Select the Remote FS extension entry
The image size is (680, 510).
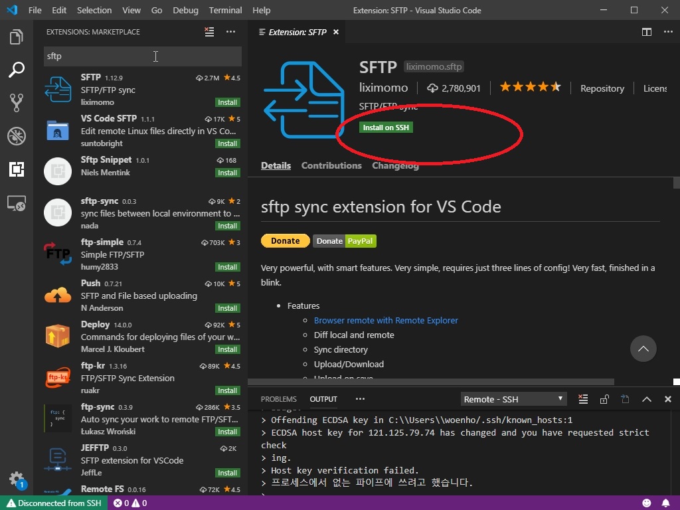[142, 489]
